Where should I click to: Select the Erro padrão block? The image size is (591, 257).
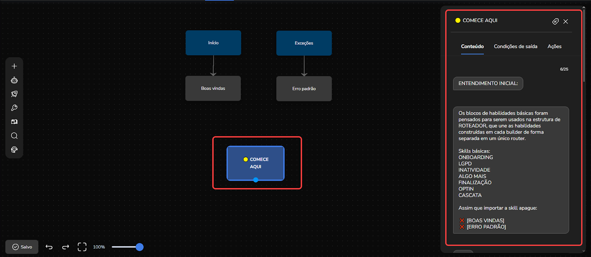click(304, 89)
